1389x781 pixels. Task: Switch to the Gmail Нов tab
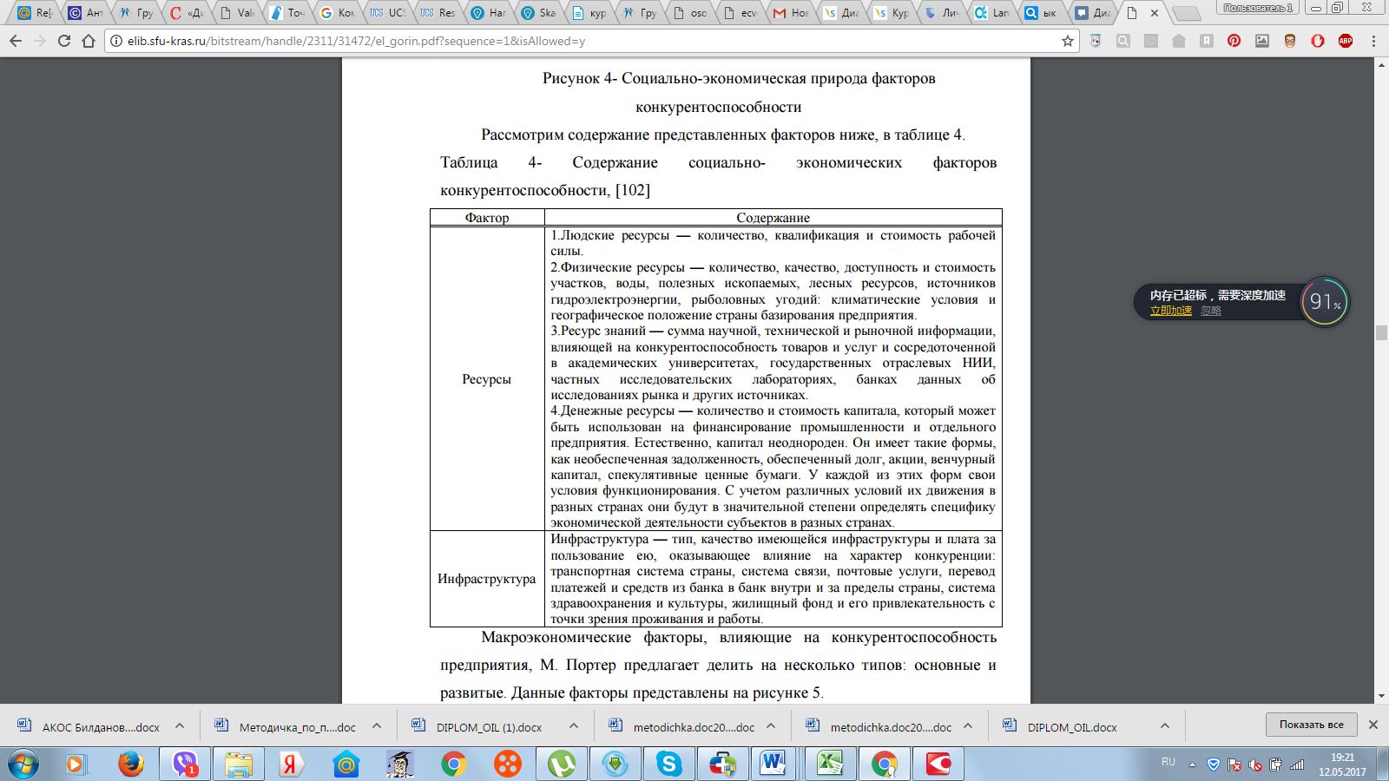click(x=792, y=13)
